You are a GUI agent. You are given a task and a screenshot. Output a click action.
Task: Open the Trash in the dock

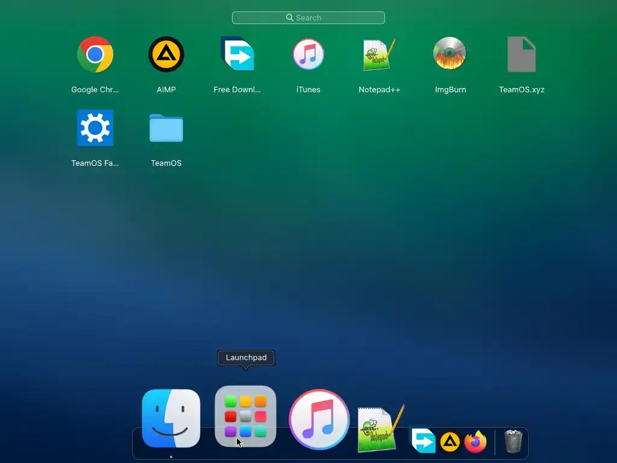pyautogui.click(x=513, y=441)
